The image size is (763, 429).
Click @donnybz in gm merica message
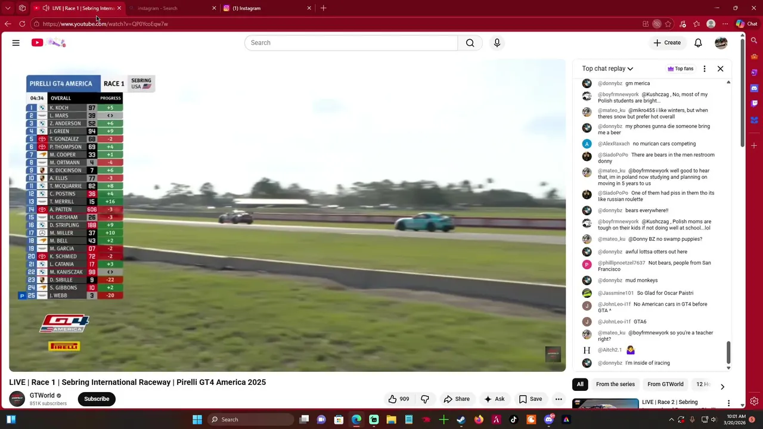point(610,83)
